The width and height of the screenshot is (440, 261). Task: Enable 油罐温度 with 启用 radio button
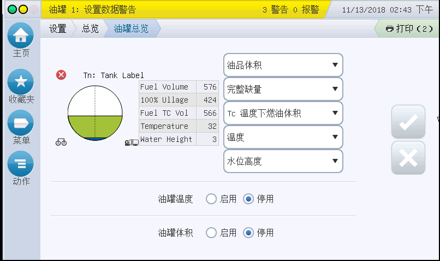point(211,199)
